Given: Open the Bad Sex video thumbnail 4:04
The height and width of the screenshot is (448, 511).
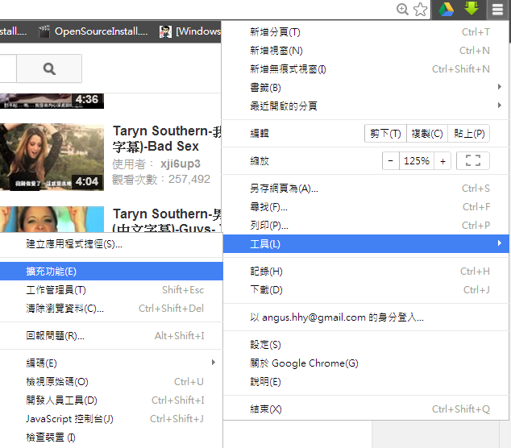Looking at the screenshot, I should [52, 157].
